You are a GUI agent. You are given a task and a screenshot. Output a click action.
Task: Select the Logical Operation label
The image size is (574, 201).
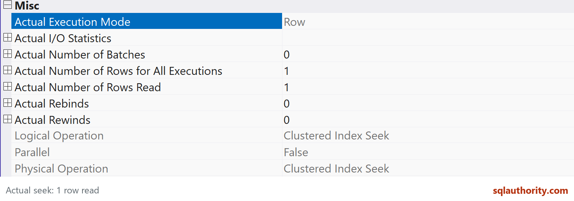[x=59, y=136]
